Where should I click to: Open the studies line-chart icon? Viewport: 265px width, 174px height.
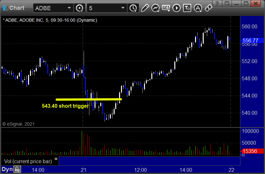coord(155,8)
